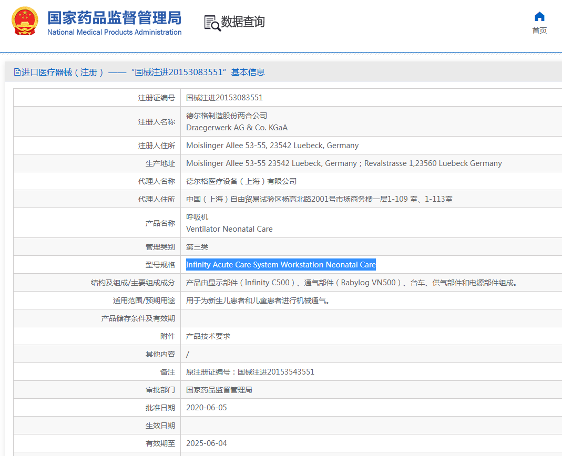The width and height of the screenshot is (562, 456).
Task: Click Moislinger Allee 53-55, 23542 registrant address
Action: tap(272, 146)
